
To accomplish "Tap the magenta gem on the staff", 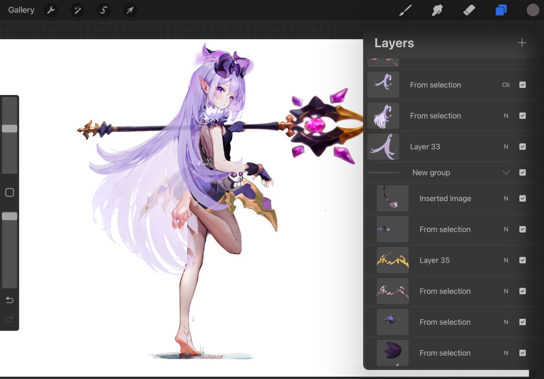I will (315, 125).
